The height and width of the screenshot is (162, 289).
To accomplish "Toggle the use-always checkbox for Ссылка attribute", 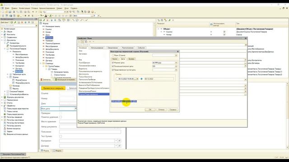I will click(224, 32).
